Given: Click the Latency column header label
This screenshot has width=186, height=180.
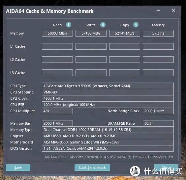Looking at the screenshot, I should (158, 25).
